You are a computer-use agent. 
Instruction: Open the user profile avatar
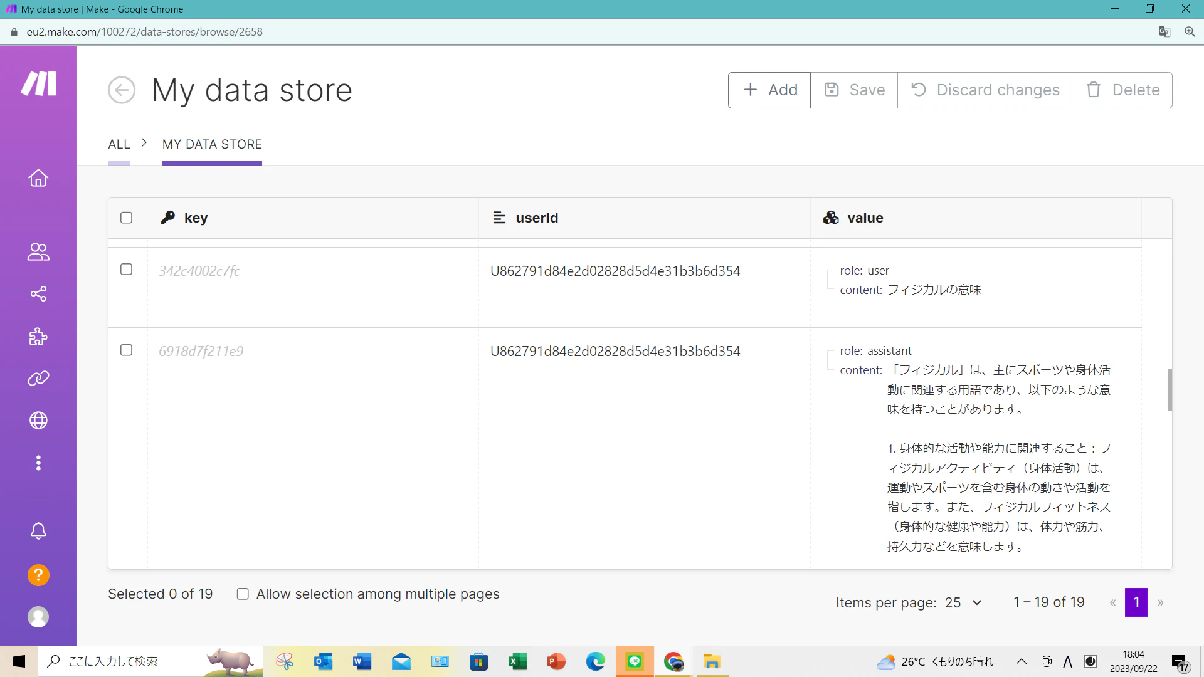38,617
